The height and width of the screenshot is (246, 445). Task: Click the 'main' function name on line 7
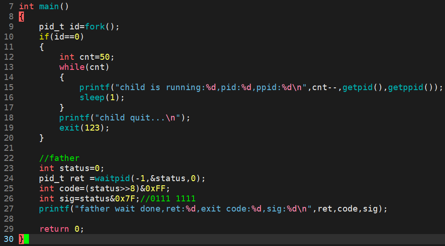[49, 6]
